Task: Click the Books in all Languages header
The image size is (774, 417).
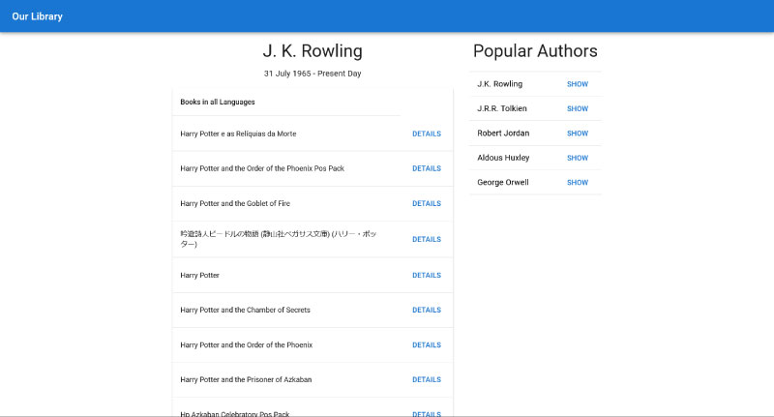Action: (218, 103)
